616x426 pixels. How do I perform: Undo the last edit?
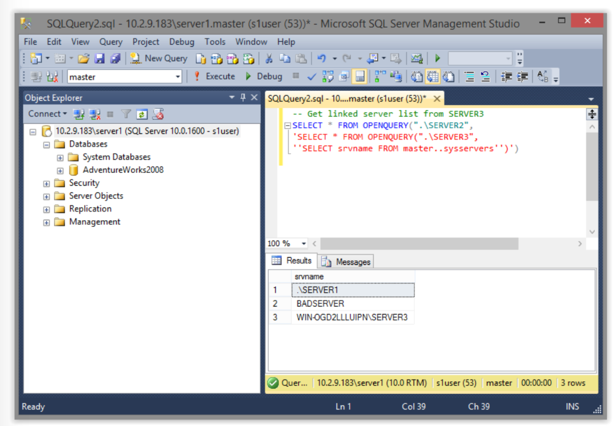[x=322, y=59]
